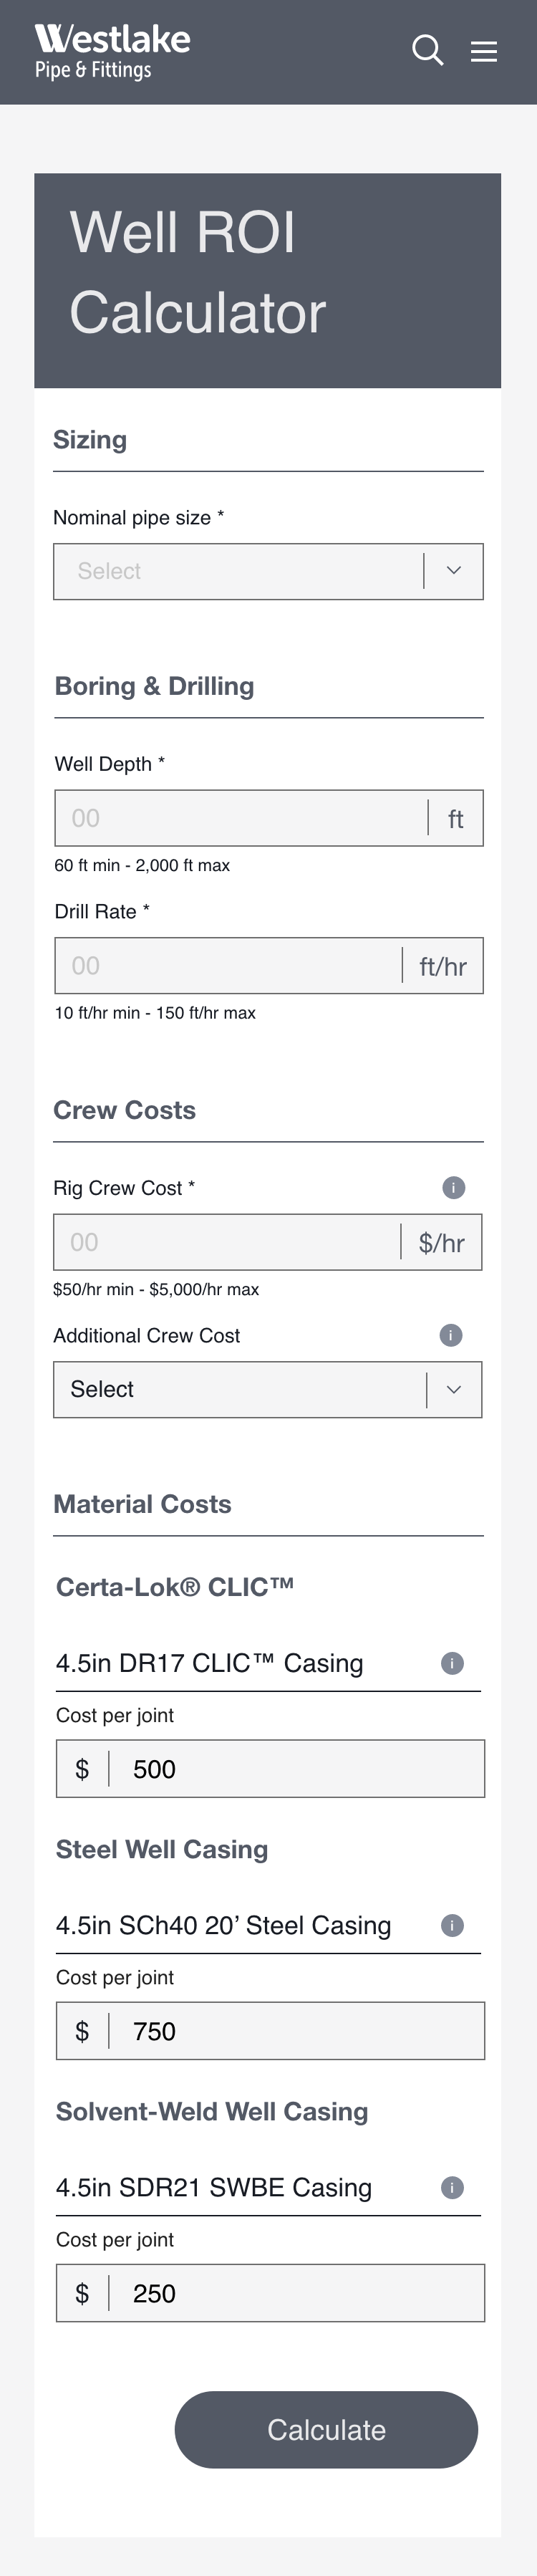Click the Nominal pipe size chevron arrow
537x2576 pixels.
[x=454, y=571]
